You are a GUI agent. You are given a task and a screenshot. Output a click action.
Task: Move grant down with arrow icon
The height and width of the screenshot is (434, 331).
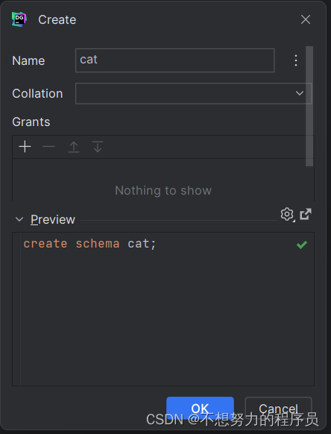point(98,147)
